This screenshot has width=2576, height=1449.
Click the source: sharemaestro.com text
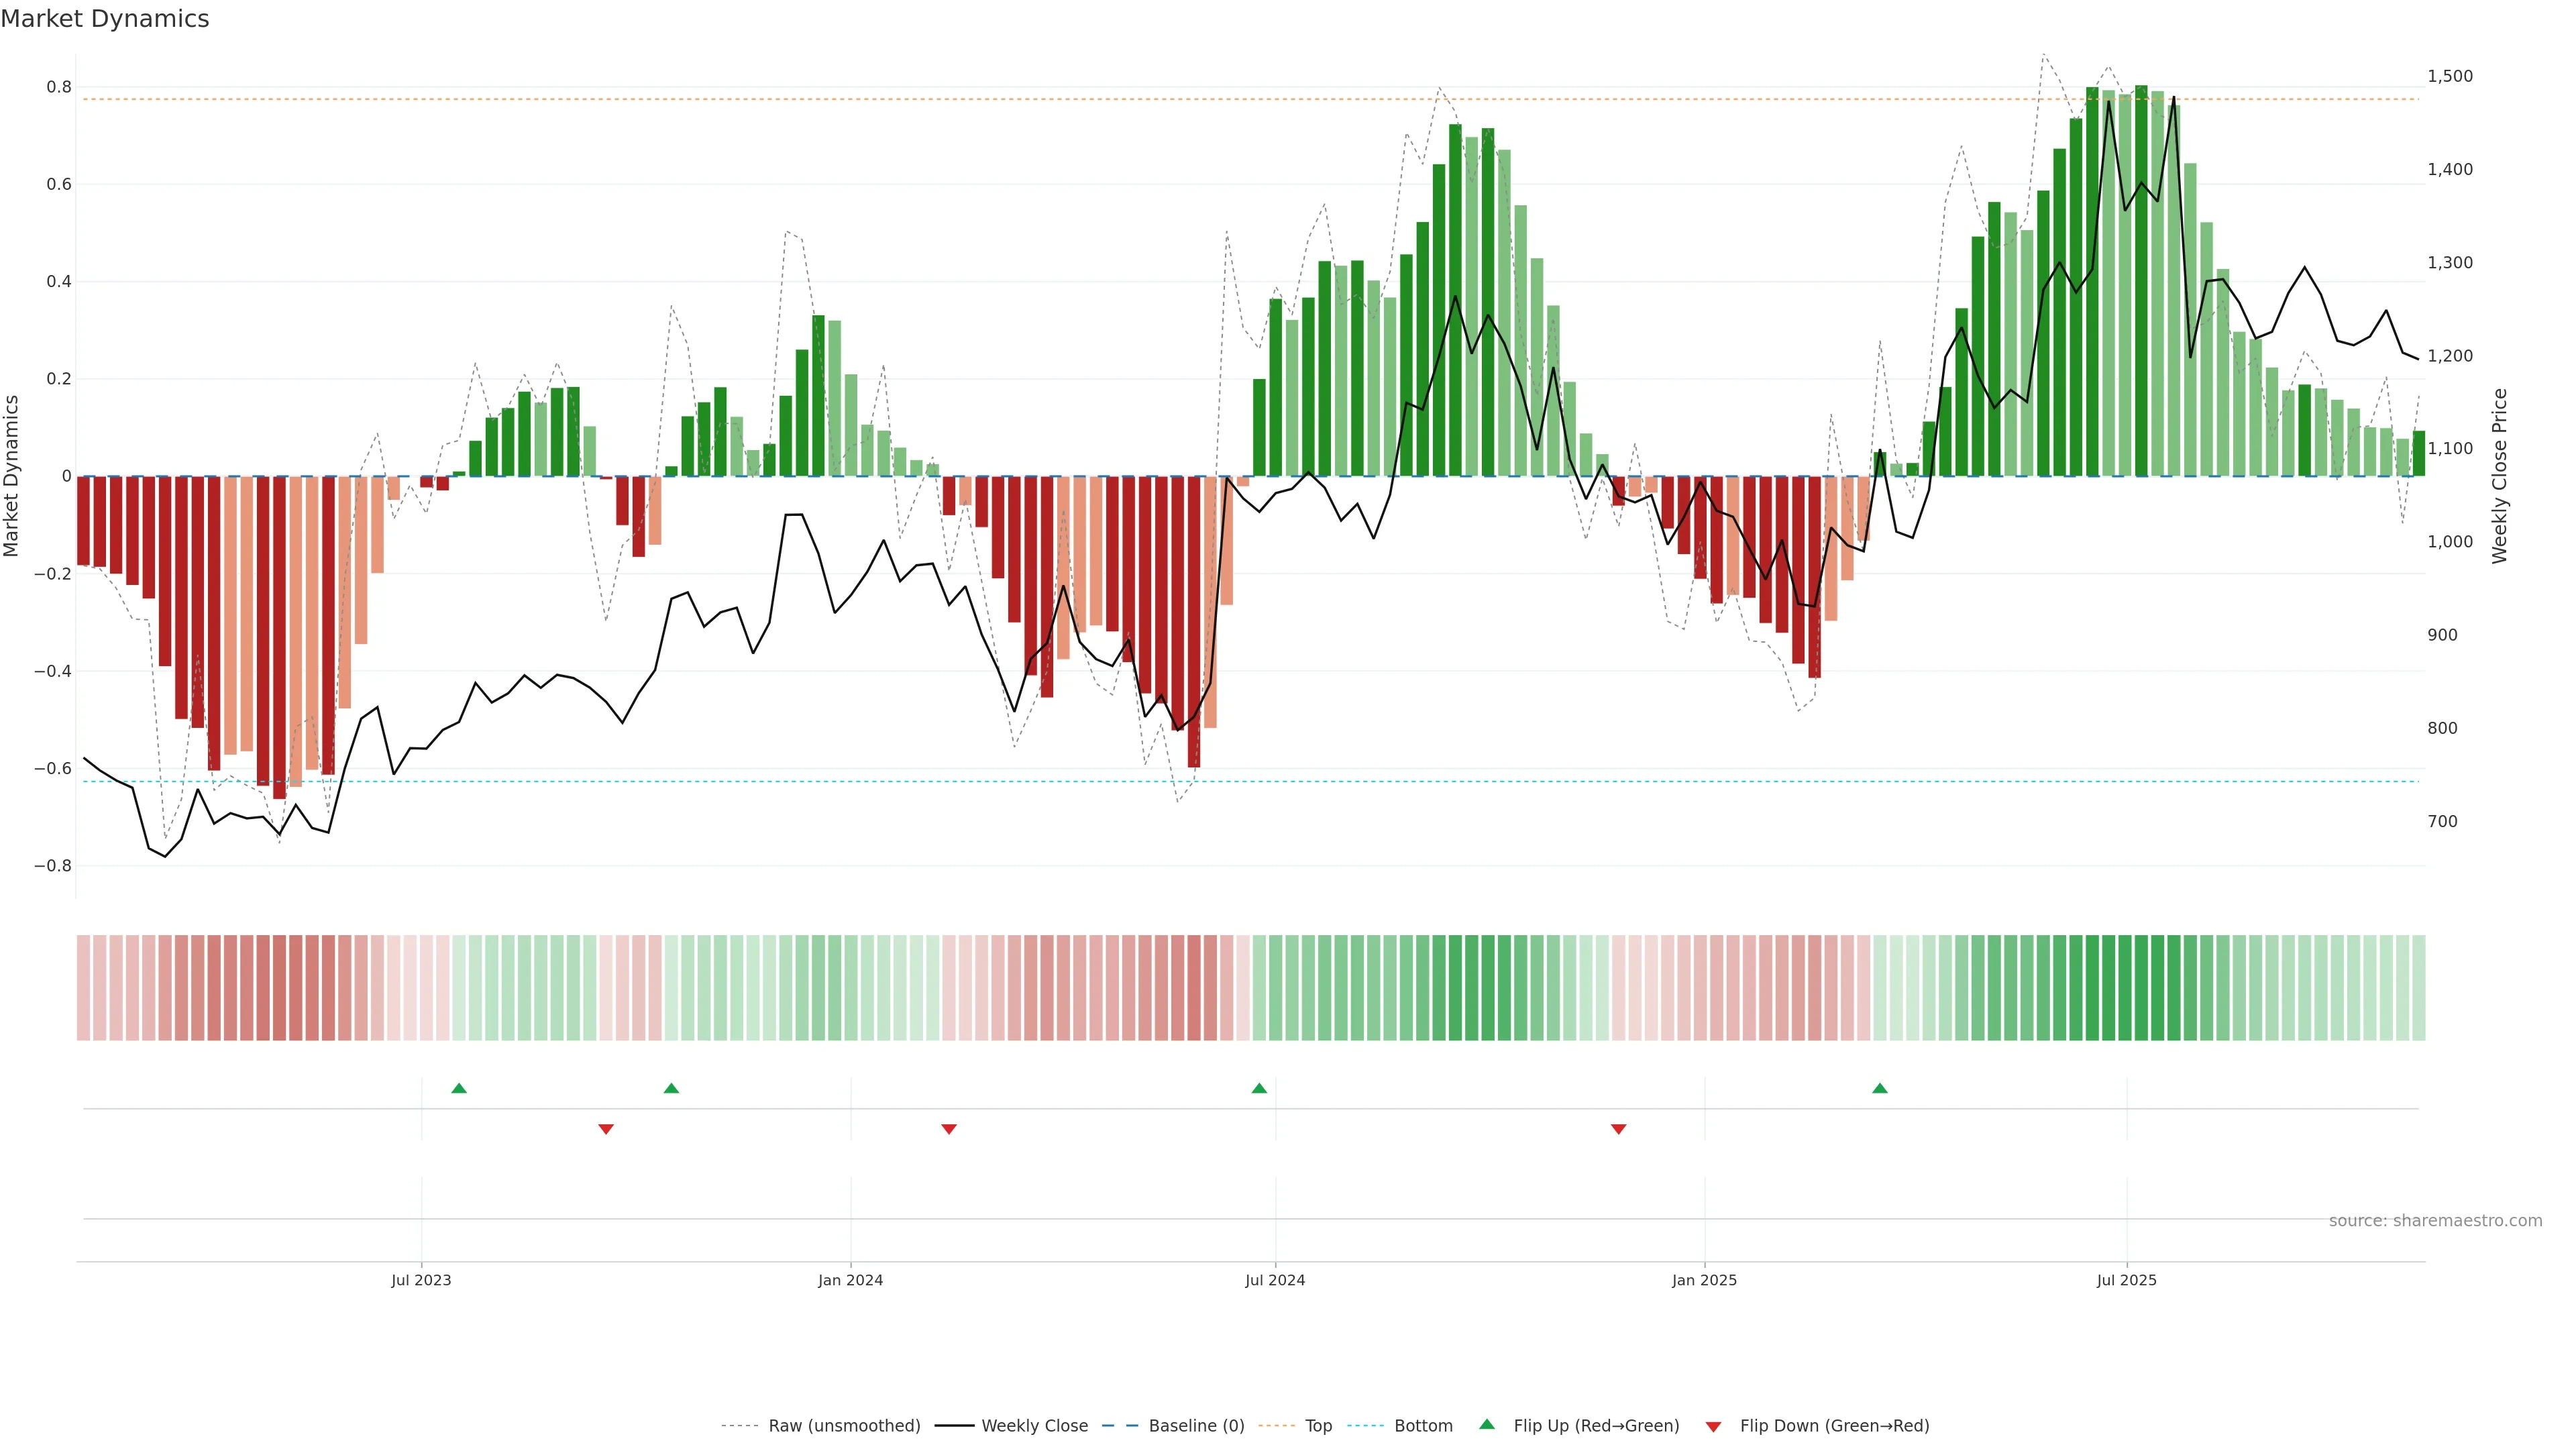point(2435,1221)
